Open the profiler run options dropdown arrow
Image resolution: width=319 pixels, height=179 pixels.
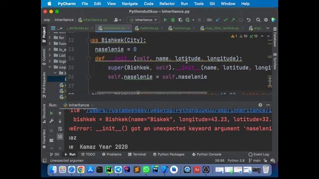point(193,20)
